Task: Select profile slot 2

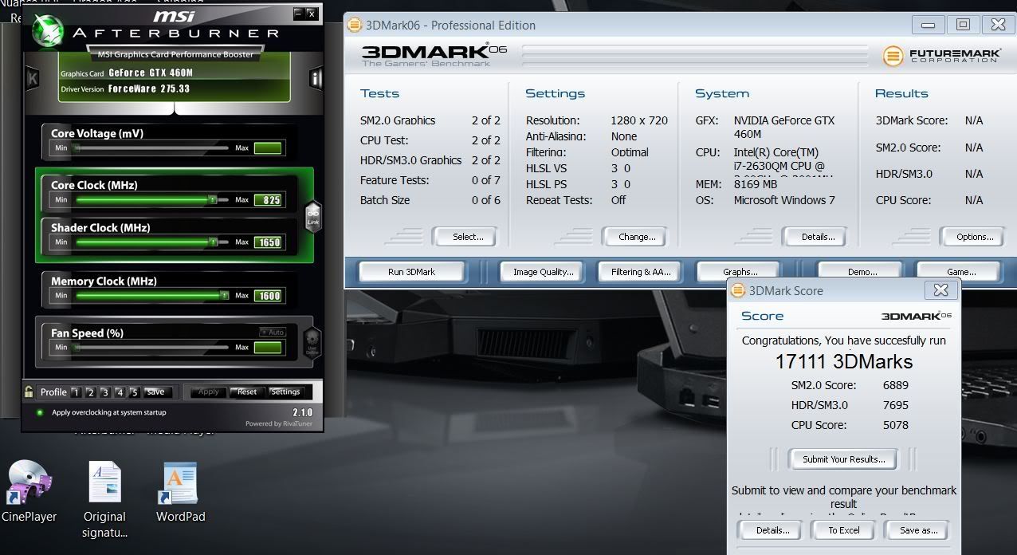Action: coord(90,392)
